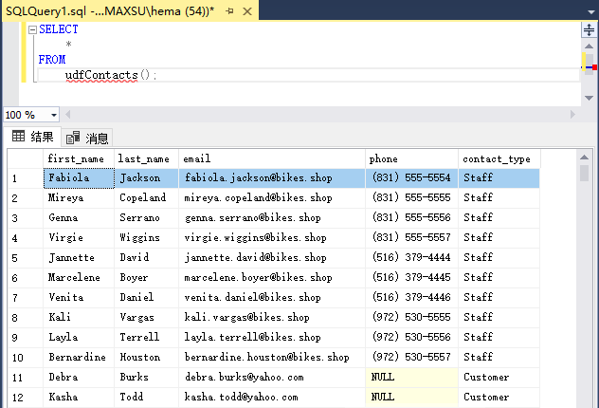Click the horizontal scroll right arrow

coord(572,114)
